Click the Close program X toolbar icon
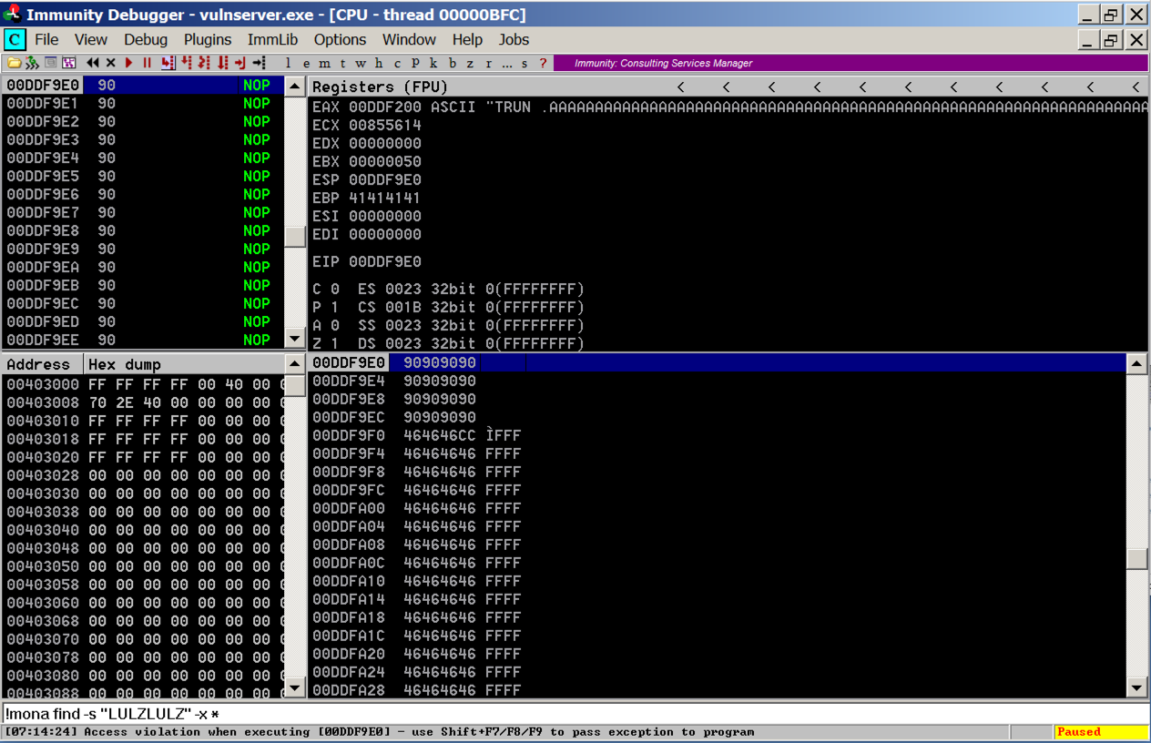The height and width of the screenshot is (743, 1151). tap(111, 63)
